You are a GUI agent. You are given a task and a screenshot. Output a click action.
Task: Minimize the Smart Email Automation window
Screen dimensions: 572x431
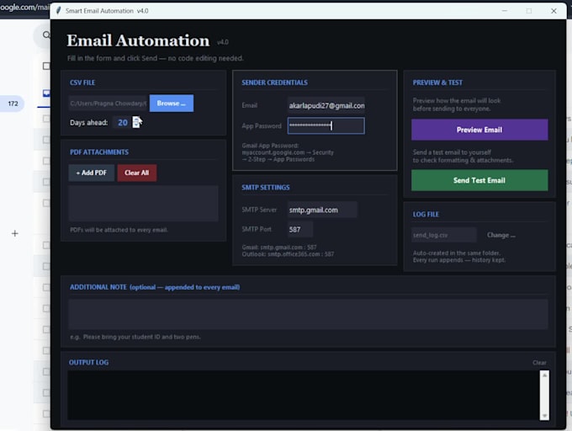505,11
